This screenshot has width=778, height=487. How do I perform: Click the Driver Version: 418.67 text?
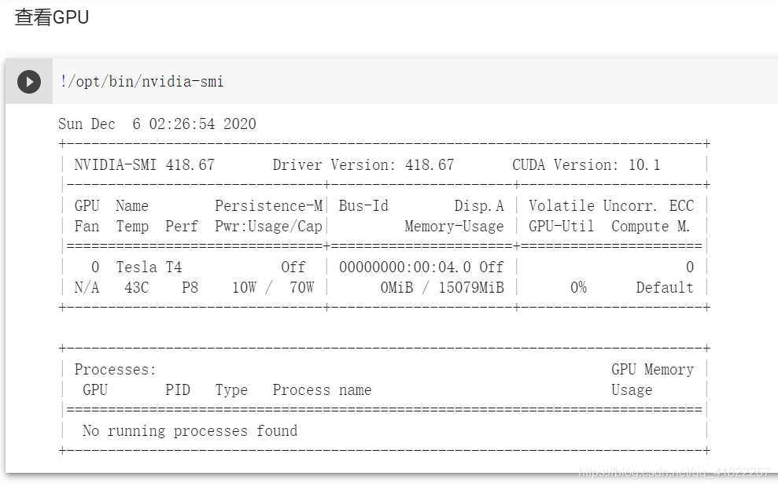[363, 165]
